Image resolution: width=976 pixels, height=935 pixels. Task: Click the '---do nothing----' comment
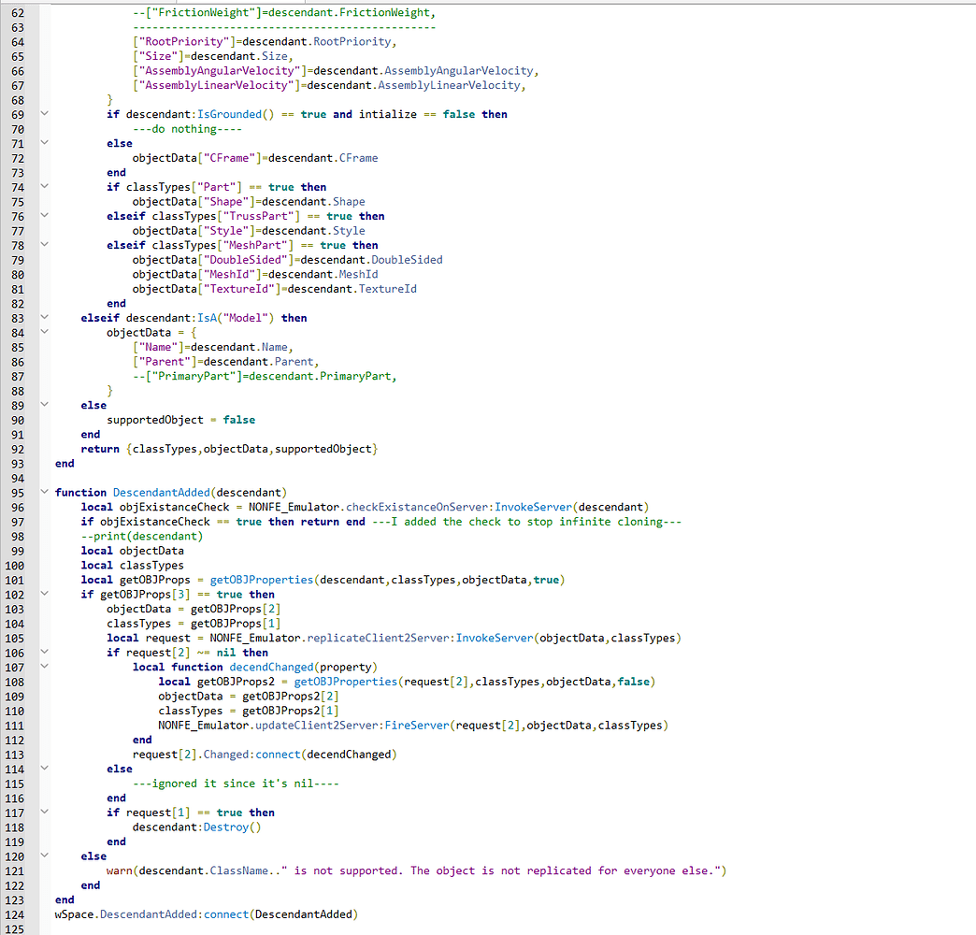(187, 129)
